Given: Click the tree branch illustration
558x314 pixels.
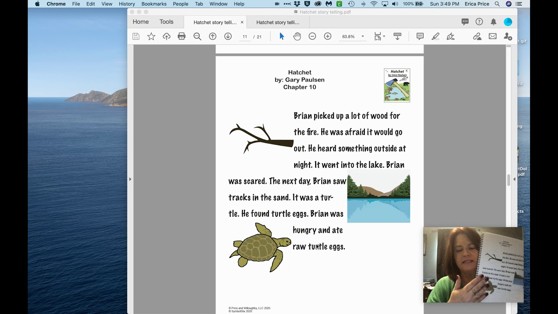Looking at the screenshot, I should point(261,139).
